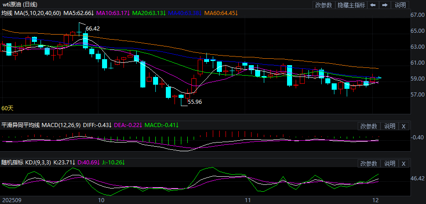This screenshot has width=426, height=204.
Task: Click the 66.42 high price marker
Action: tap(92, 28)
